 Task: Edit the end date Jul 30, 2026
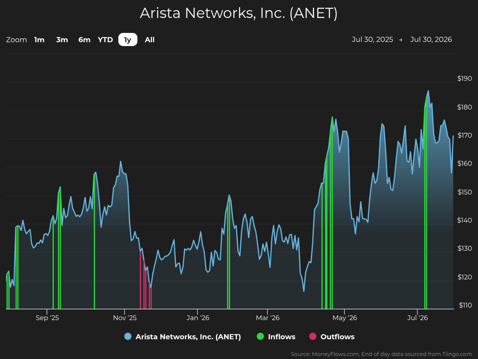click(431, 39)
